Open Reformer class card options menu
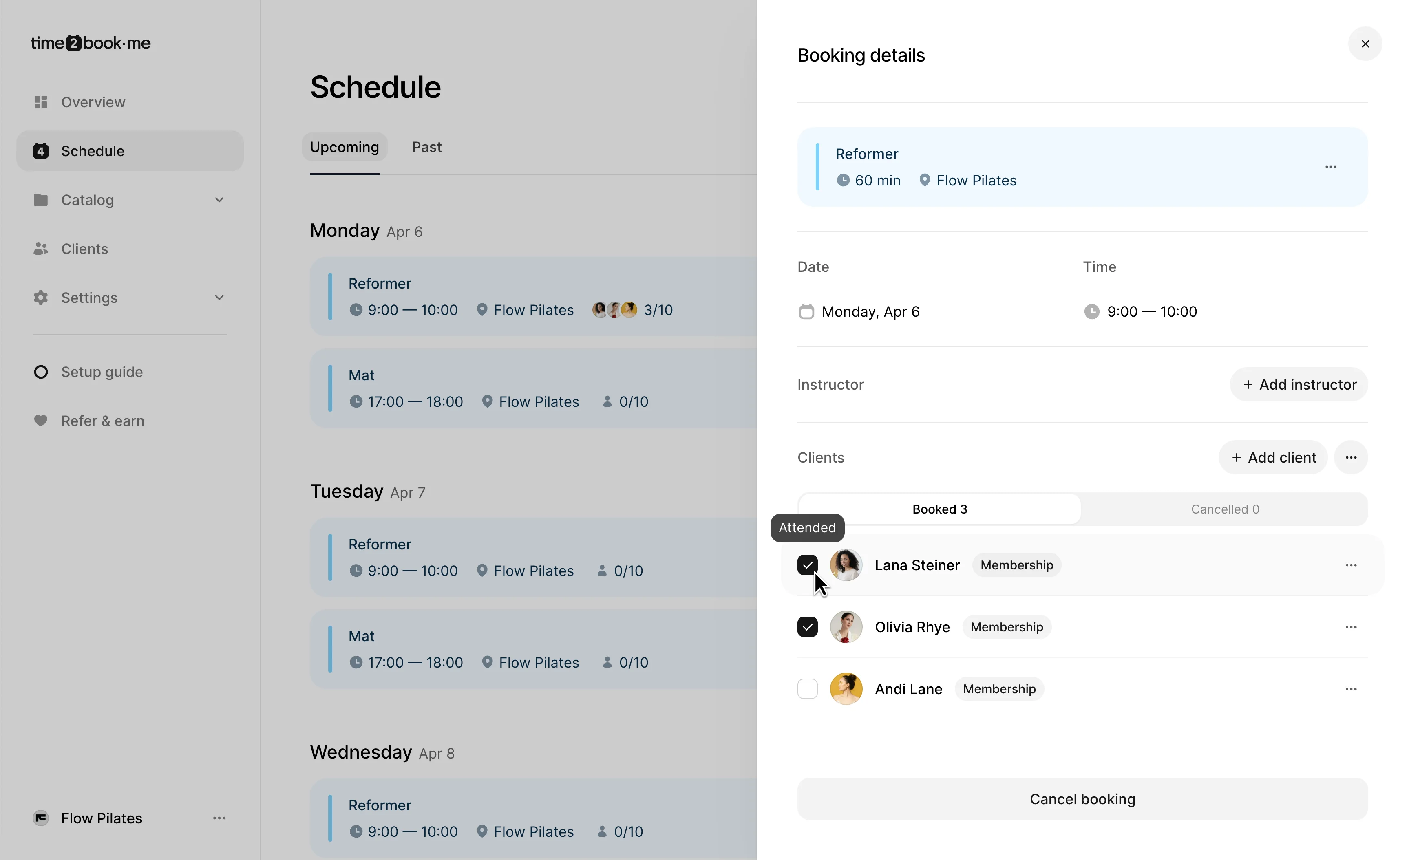Viewport: 1409px width, 860px height. click(x=1331, y=167)
